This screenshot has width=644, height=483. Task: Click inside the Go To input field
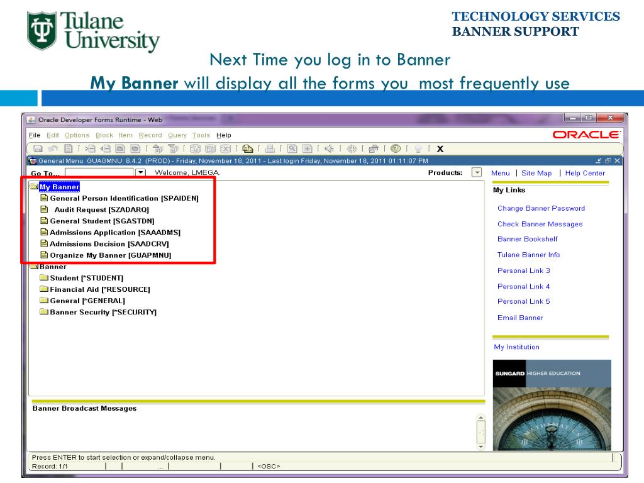(99, 172)
